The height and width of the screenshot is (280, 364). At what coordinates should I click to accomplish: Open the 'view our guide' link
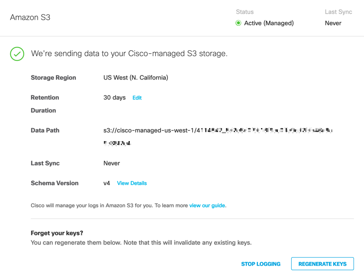click(x=207, y=206)
